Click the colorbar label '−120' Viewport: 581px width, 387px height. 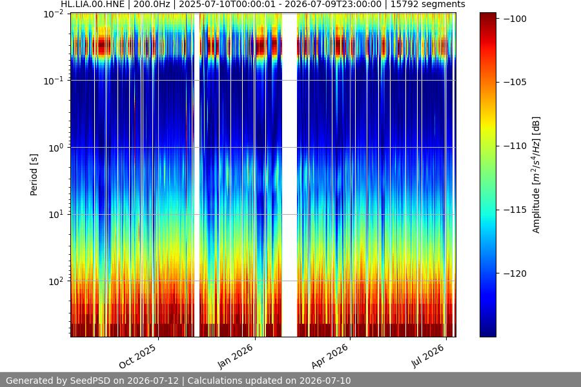(x=515, y=273)
